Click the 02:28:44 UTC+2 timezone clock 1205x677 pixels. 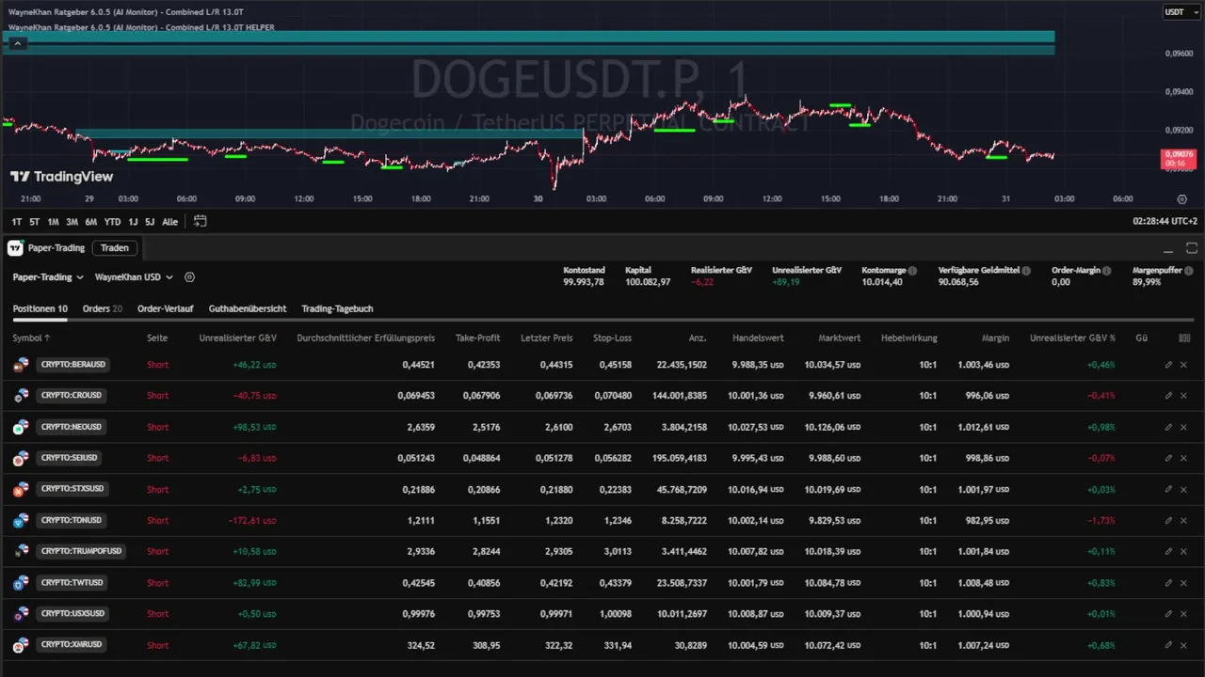coord(1166,222)
